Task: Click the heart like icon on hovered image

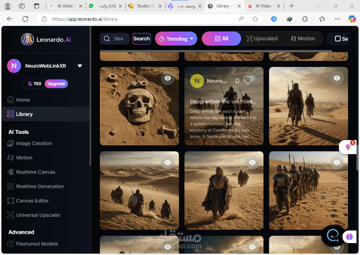Action: pos(248,80)
